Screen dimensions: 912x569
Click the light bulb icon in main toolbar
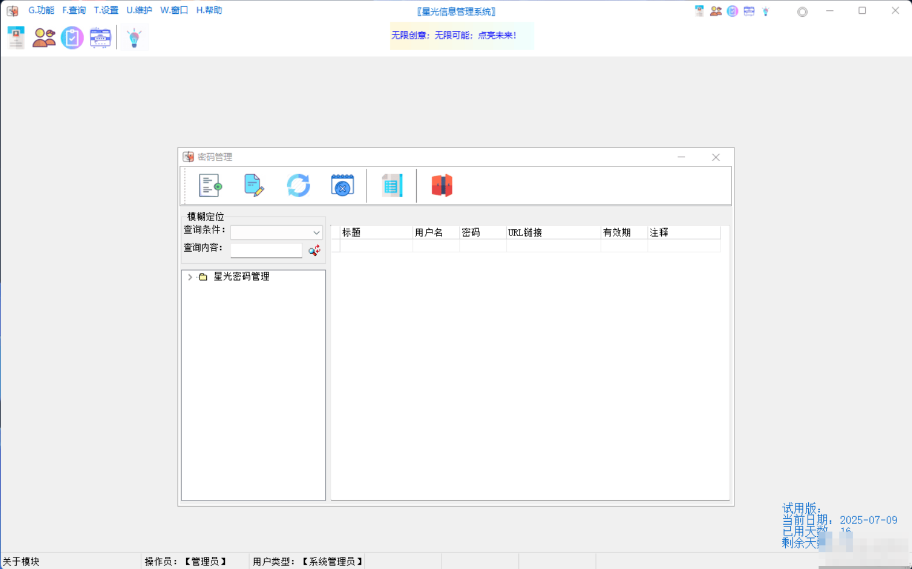pyautogui.click(x=134, y=38)
